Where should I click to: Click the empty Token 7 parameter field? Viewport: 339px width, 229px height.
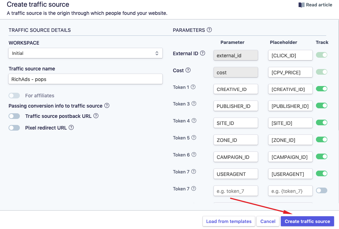coord(235,190)
